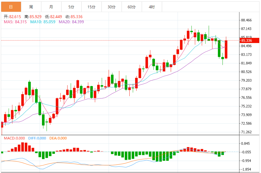Viewport: 261px width, 173px height.
Task: Click the -0.055 MACD axis label
Action: (x=246, y=152)
